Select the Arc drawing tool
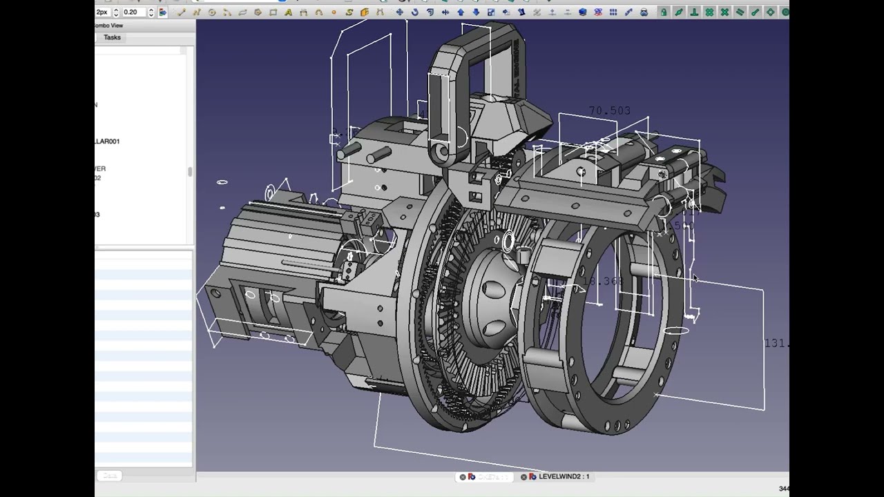884x497 pixels. [227, 12]
